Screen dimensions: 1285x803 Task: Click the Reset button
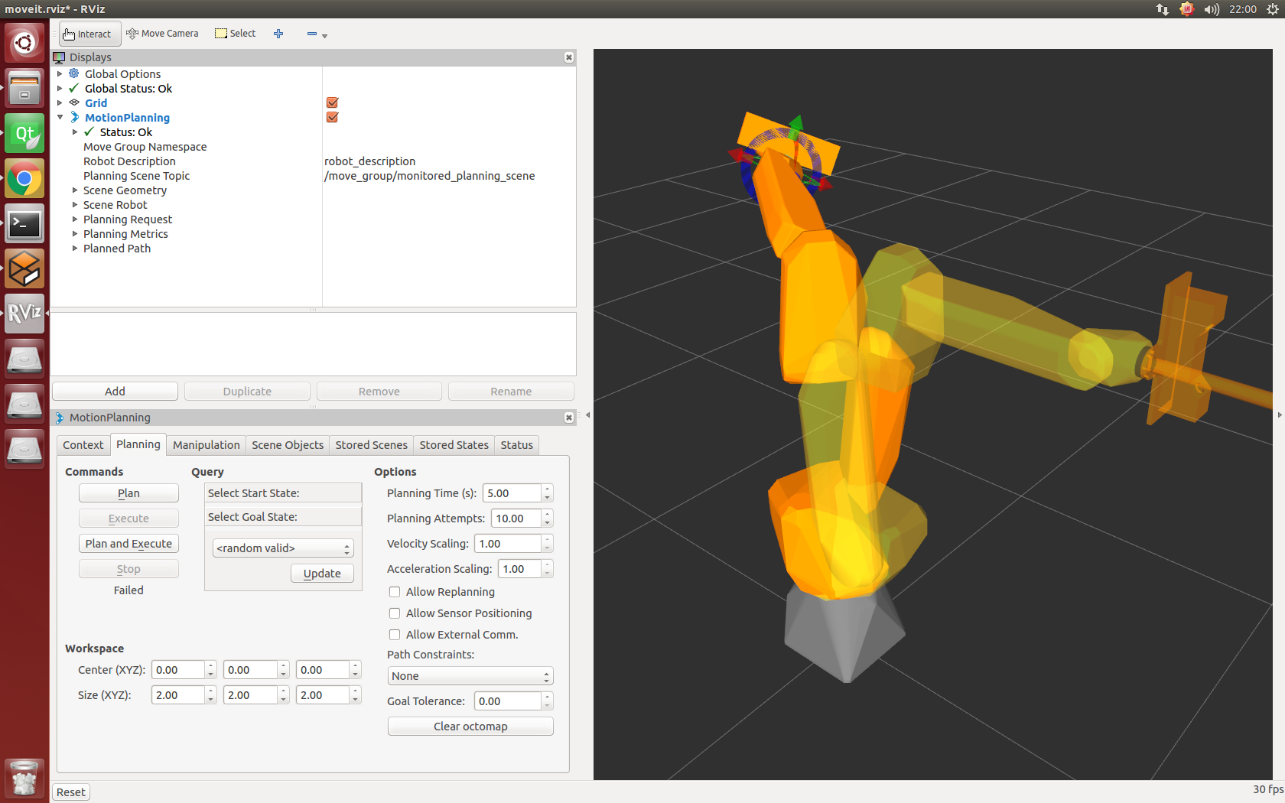[x=71, y=792]
